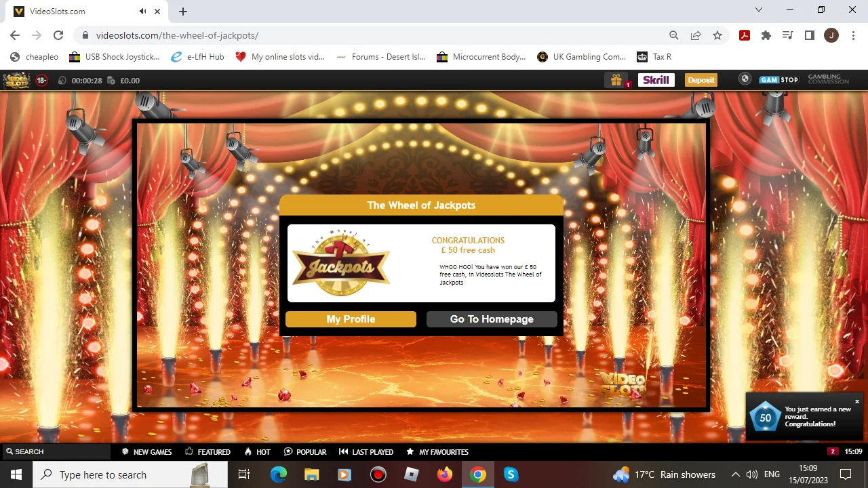Screen dimensions: 868x488
Task: Open the Chrome three-dot menu
Action: pos(852,35)
